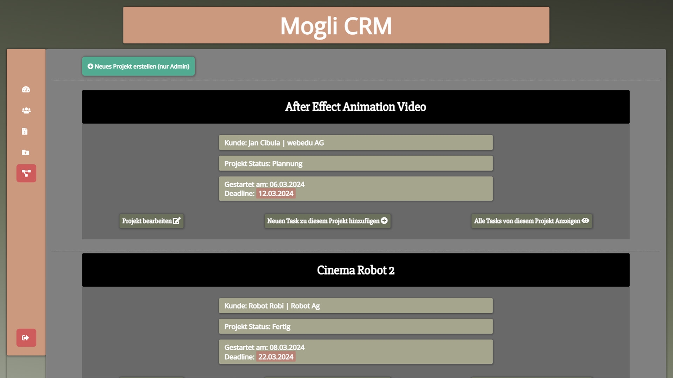
Task: Click the red logout icon button
Action: 26,338
